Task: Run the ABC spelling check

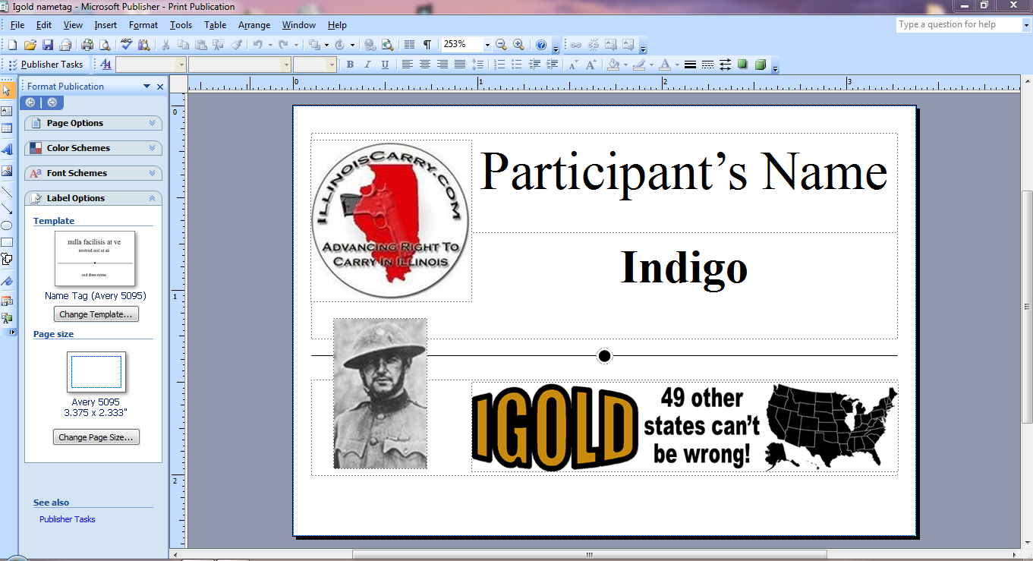Action: [126, 45]
